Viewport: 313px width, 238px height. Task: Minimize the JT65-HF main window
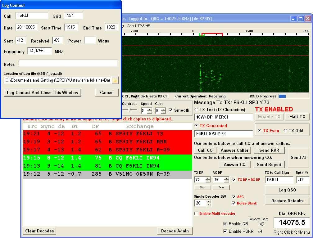tap(293, 19)
